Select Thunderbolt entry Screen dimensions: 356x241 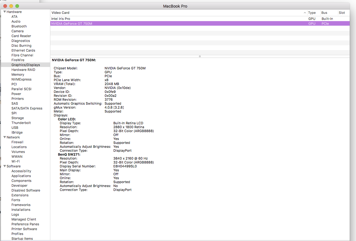pos(21,123)
